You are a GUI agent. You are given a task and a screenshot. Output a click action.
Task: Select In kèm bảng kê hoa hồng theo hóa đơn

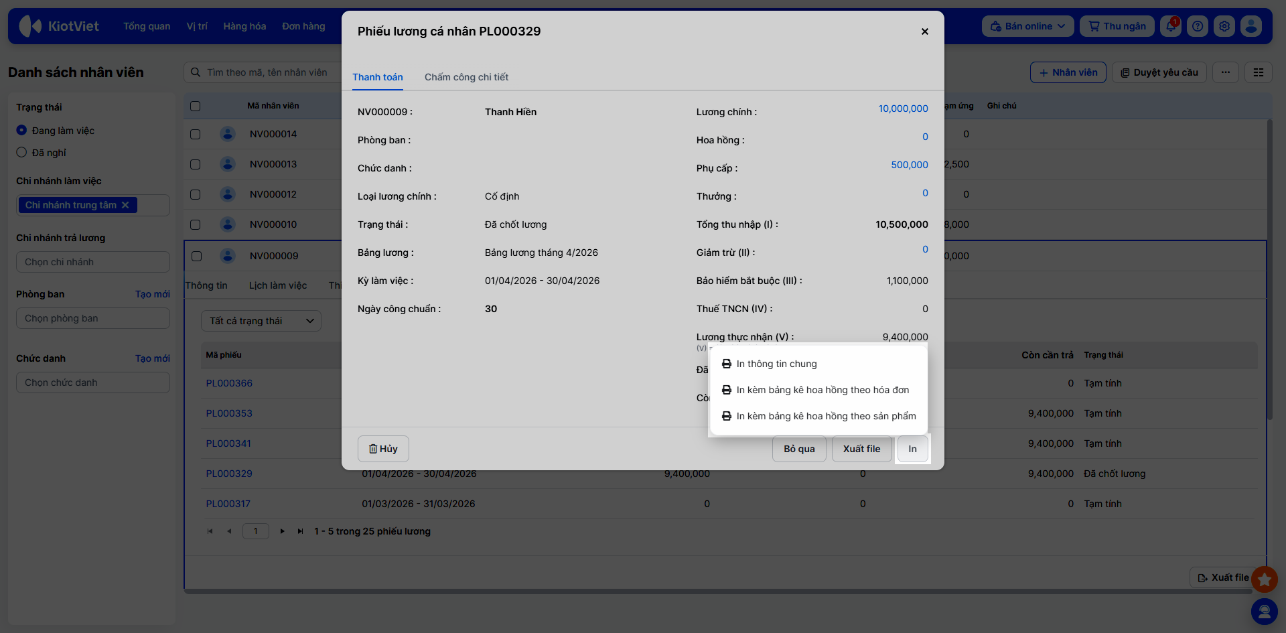[818, 390]
